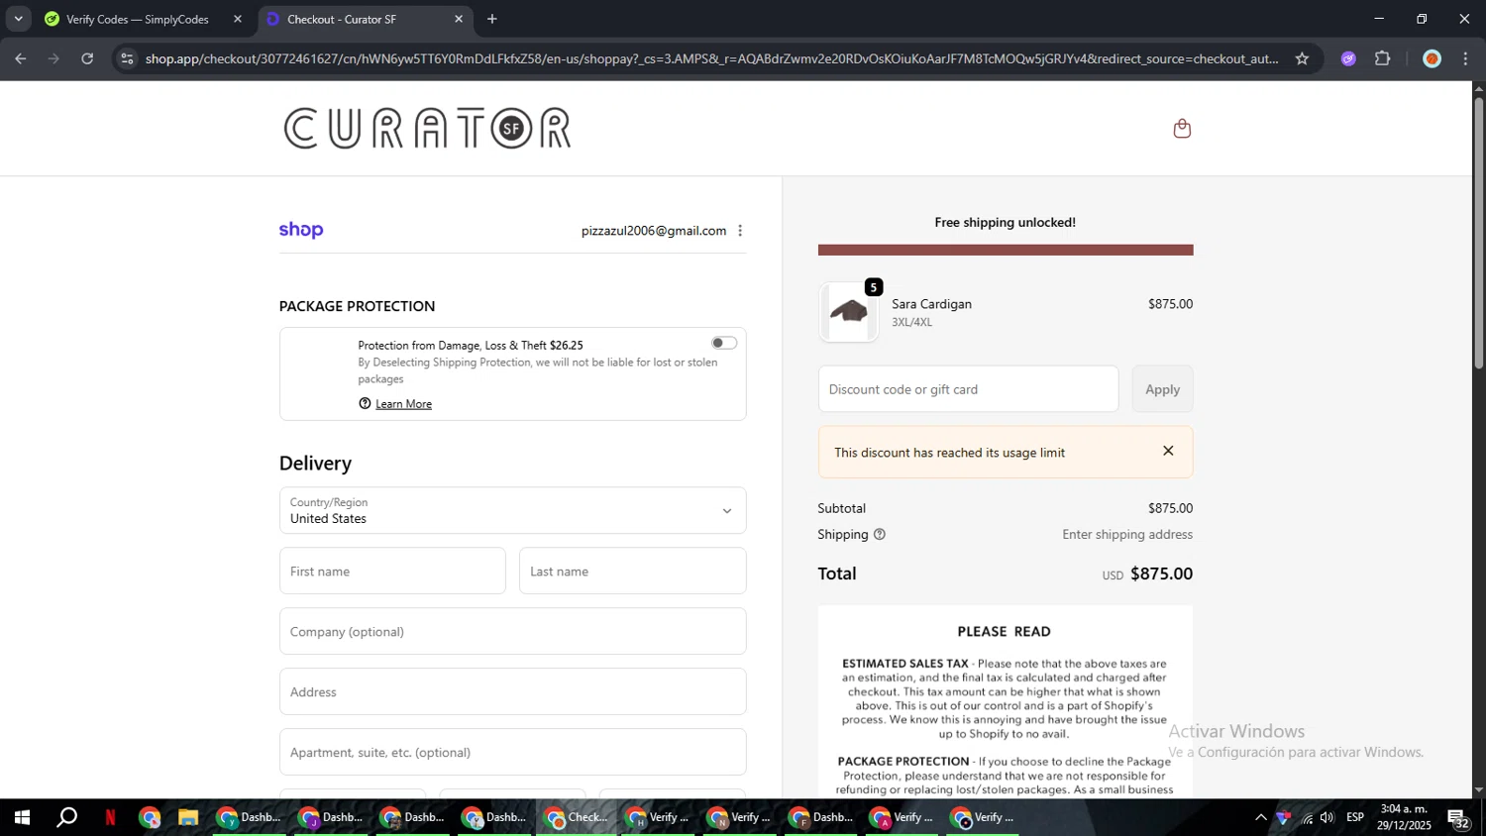
Task: Click the Learn More help icon
Action: tap(365, 403)
